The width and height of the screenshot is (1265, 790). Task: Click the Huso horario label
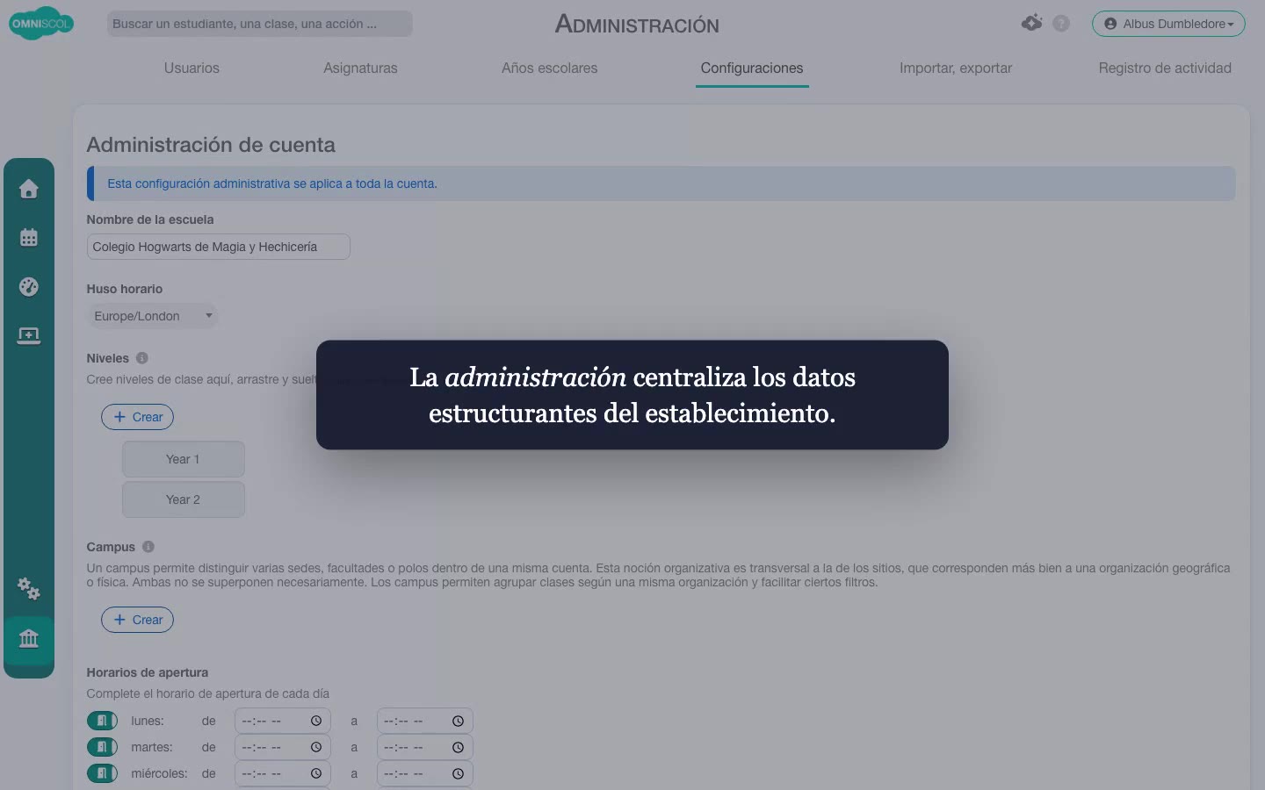click(x=125, y=289)
